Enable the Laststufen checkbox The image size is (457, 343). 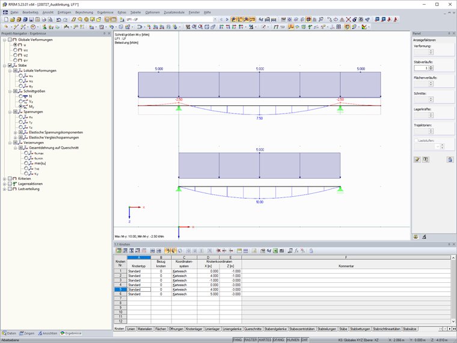[x=416, y=141]
